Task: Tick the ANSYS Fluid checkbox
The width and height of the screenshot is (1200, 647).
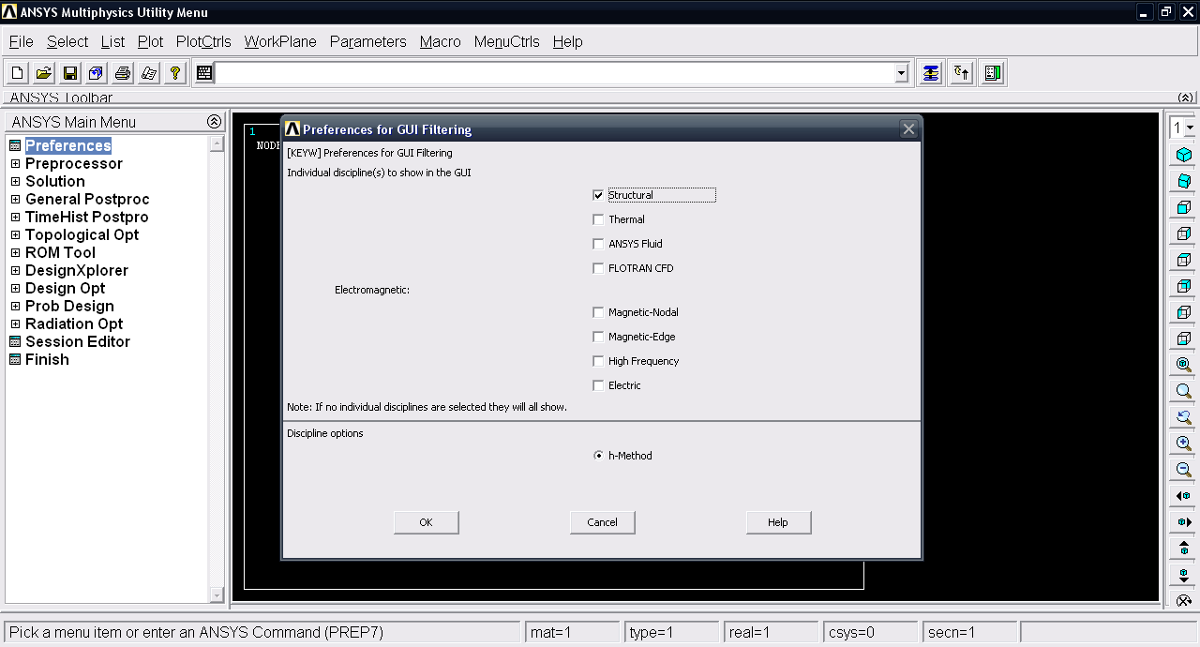Action: pyautogui.click(x=598, y=244)
